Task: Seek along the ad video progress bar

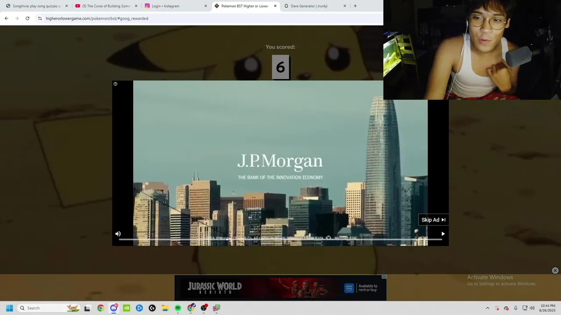Action: click(x=280, y=239)
